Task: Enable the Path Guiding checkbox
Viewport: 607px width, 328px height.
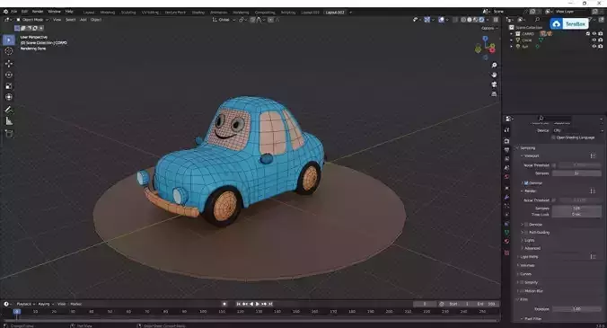Action: point(526,233)
